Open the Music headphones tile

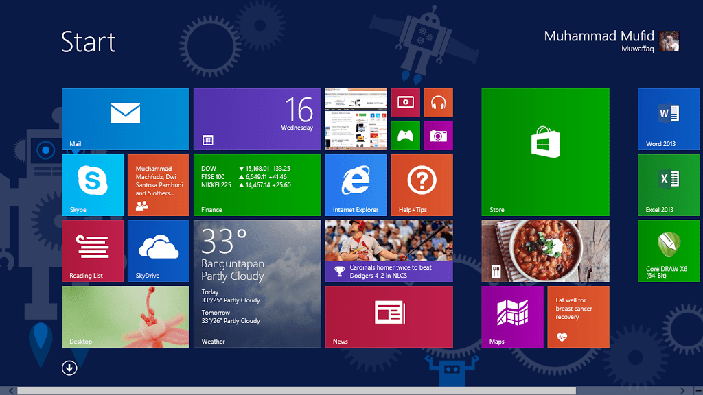439,103
